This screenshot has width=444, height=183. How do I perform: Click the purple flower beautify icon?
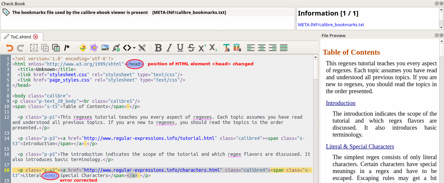click(94, 48)
